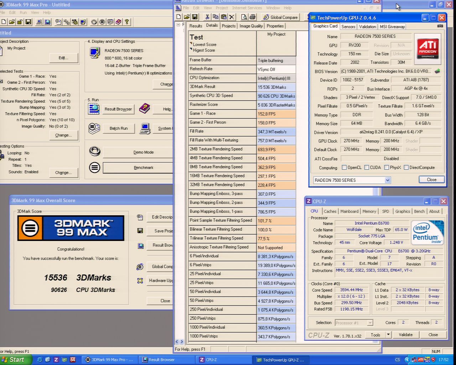This screenshot has width=456, height=365.
Task: Click question mark Help icon in 3DMark toolbar
Action: click(127, 22)
